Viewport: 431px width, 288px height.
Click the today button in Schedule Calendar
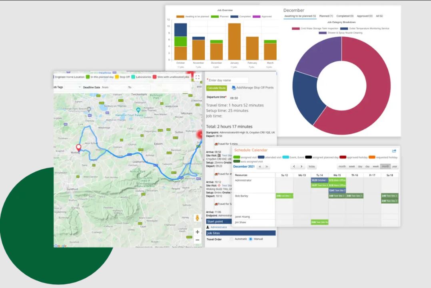point(312,166)
